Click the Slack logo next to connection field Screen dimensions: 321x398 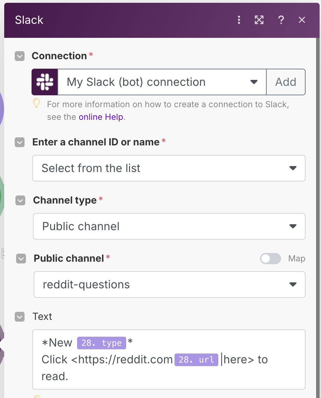pos(45,82)
